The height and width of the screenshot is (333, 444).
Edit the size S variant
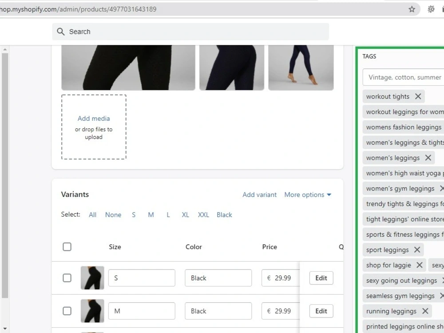click(x=321, y=278)
